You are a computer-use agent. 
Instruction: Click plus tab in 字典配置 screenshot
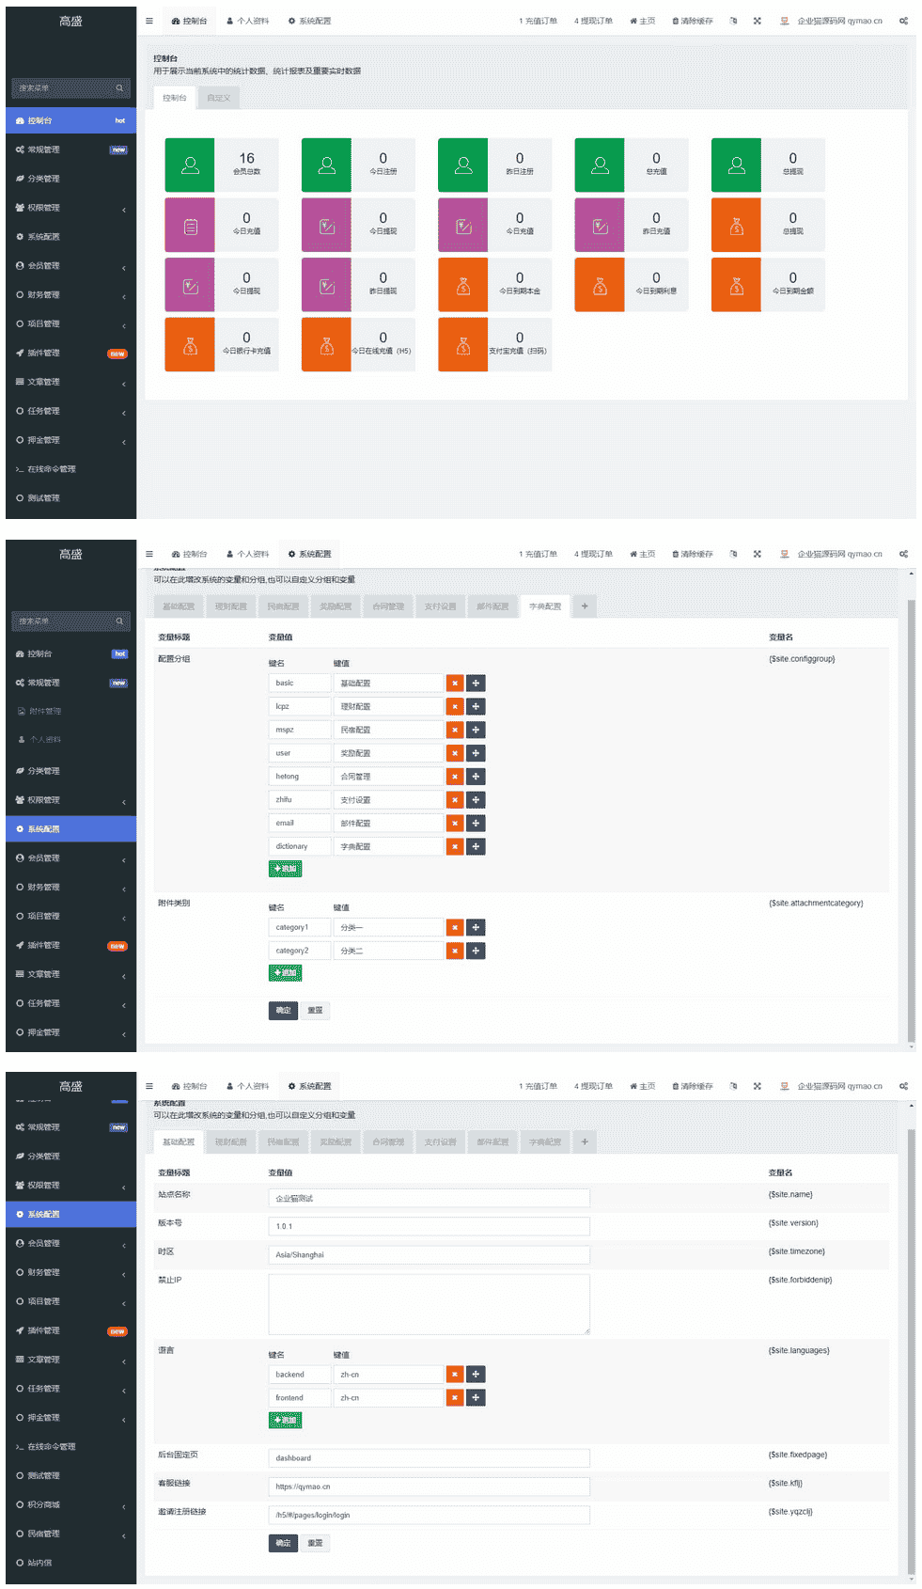[x=585, y=606]
